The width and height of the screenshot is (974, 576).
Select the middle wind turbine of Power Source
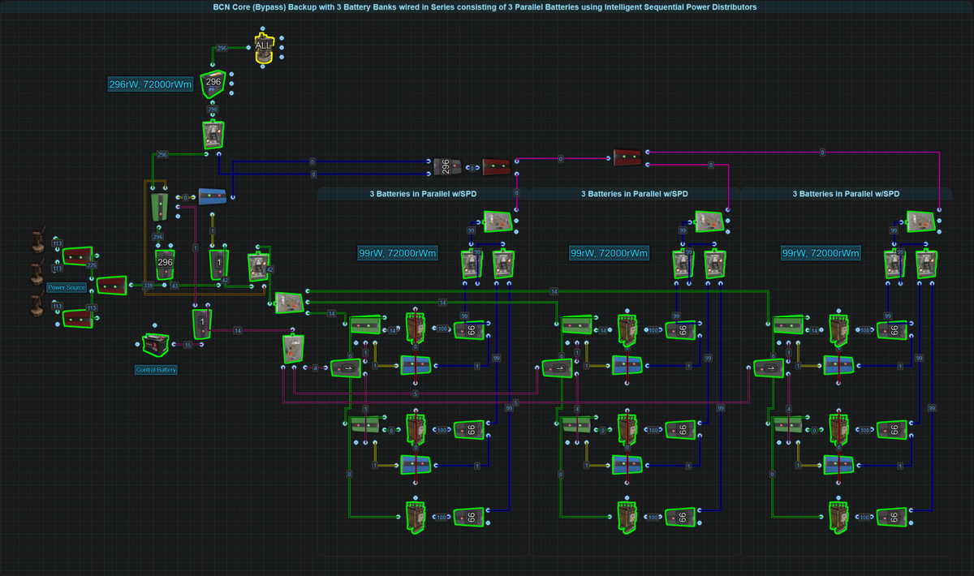(37, 273)
